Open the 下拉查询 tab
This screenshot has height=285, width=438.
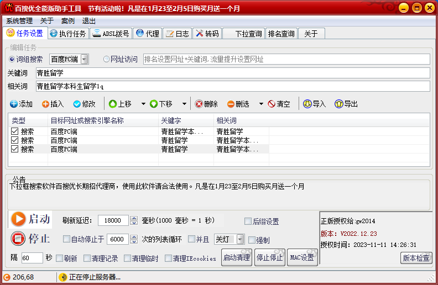point(244,34)
